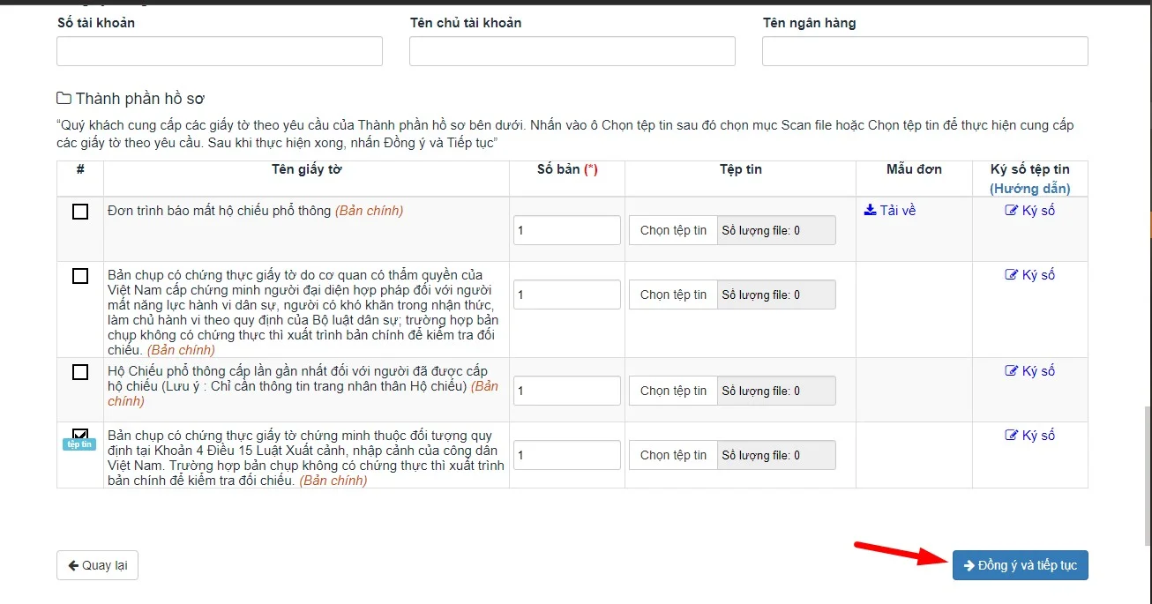The height and width of the screenshot is (604, 1152).
Task: Click Ký số on the second document row
Action: click(x=1029, y=274)
